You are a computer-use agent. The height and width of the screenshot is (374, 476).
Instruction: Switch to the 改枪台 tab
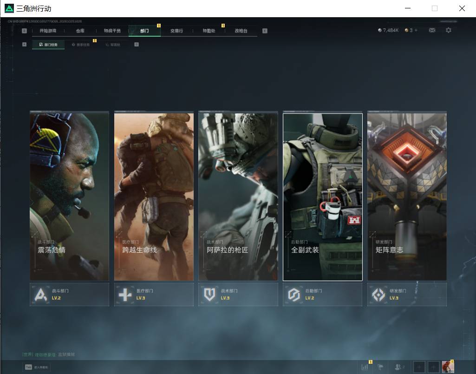click(x=241, y=31)
